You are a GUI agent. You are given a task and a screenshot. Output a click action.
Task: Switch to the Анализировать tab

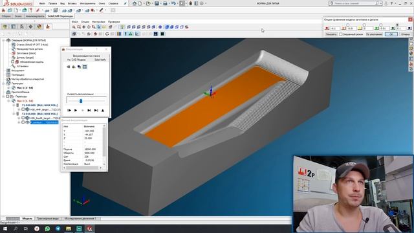pyautogui.click(x=35, y=16)
